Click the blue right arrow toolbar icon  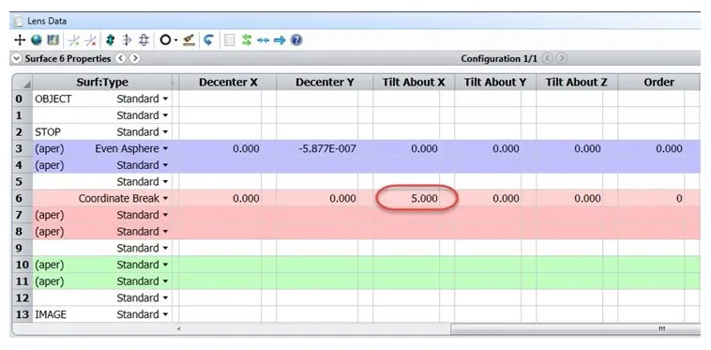(280, 40)
